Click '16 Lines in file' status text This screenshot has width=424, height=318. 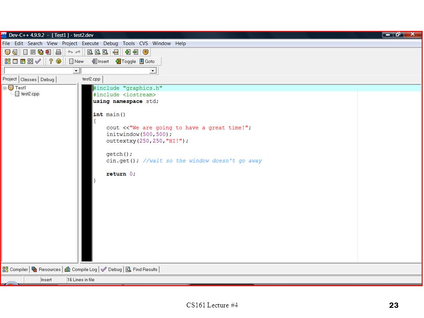coord(81,280)
